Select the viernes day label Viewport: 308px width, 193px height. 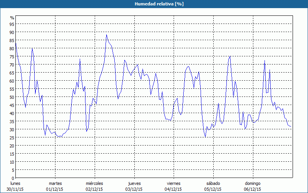[x=174, y=183]
